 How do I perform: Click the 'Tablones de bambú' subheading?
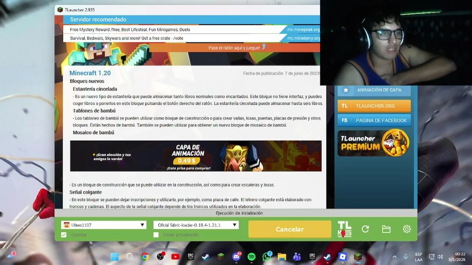(94, 111)
